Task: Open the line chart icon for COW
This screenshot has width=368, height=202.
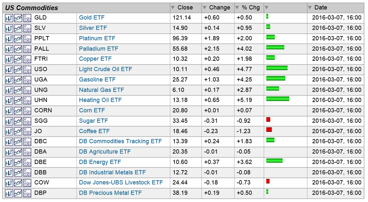Action: tap(18, 183)
